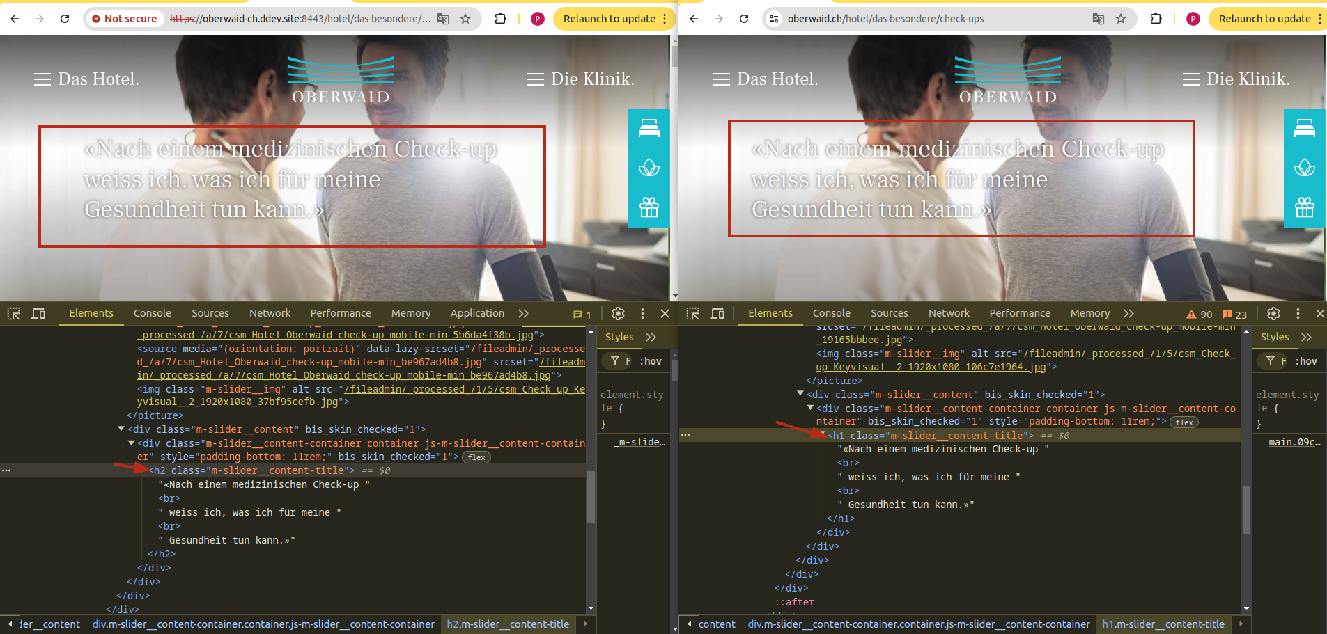The image size is (1327, 634).
Task: Open Memory tab in right DevTools
Action: click(x=1090, y=314)
